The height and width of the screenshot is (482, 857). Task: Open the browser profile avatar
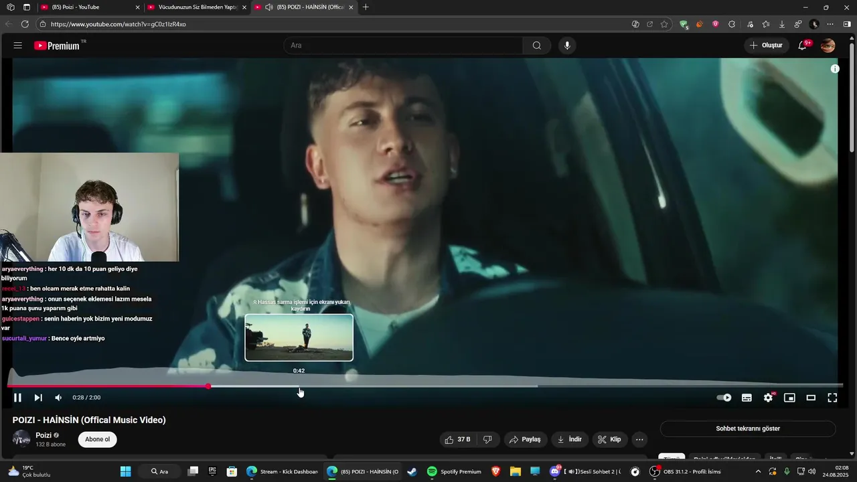coord(814,24)
